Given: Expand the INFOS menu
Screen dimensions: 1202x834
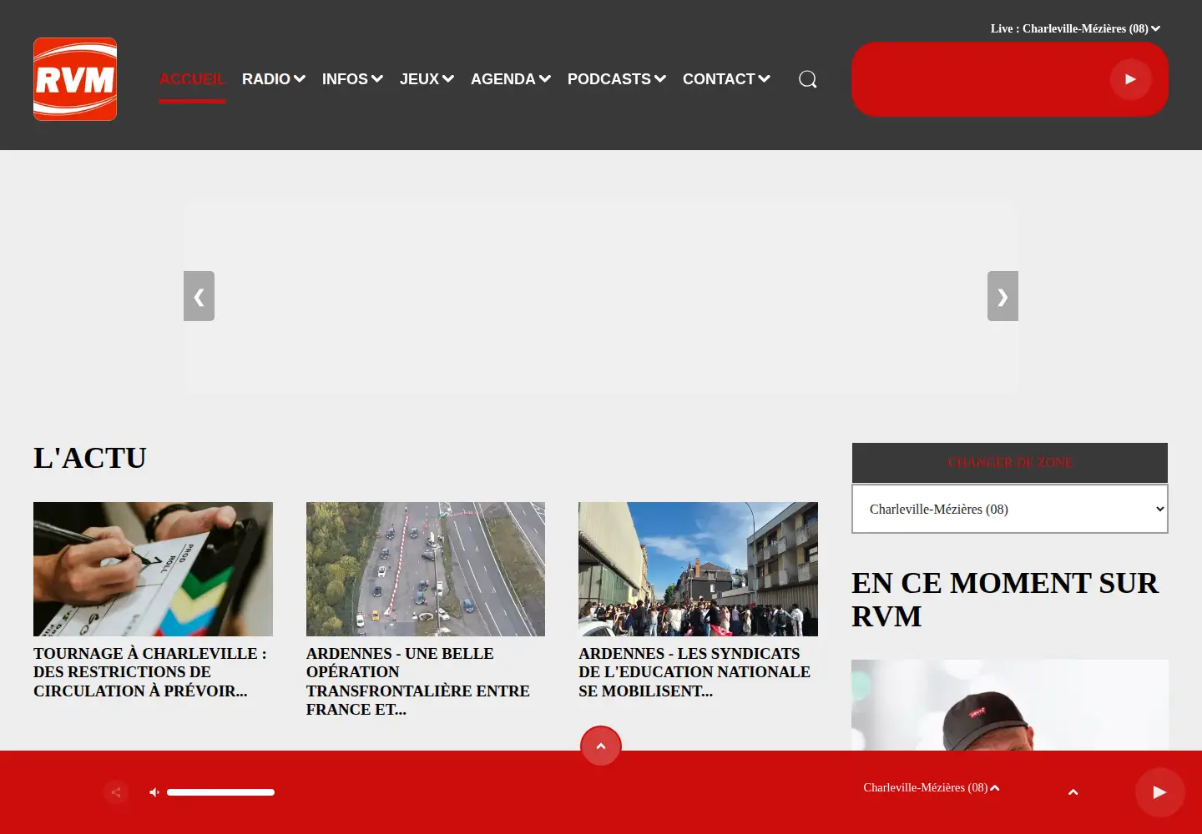Looking at the screenshot, I should [x=352, y=79].
